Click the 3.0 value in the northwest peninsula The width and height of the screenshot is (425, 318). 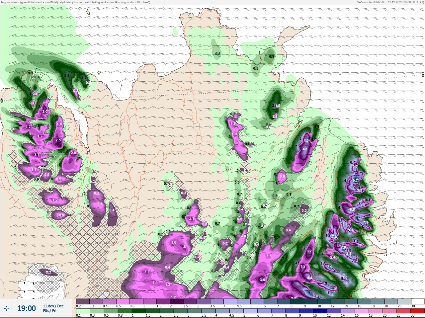coord(45,112)
